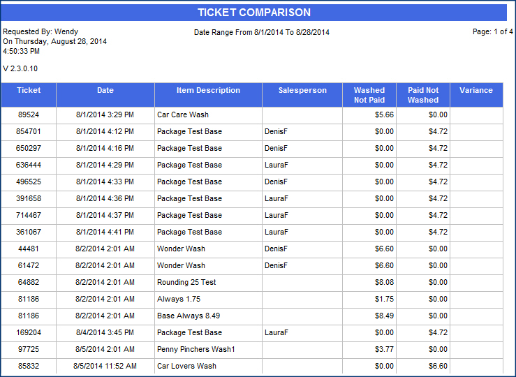Click the Date column header
This screenshot has width=516, height=377.
(105, 91)
